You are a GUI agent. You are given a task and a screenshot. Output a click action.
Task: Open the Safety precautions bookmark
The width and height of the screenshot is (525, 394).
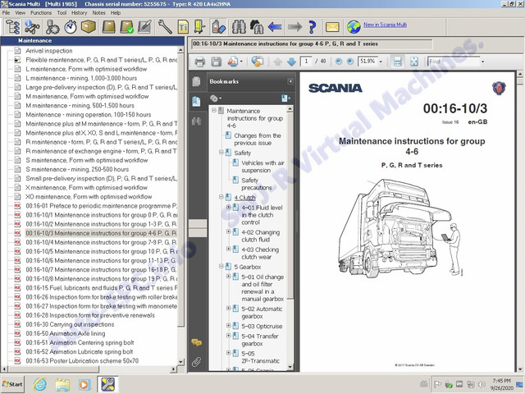[x=257, y=184]
